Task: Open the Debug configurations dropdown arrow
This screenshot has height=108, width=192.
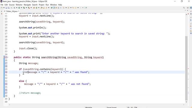Action: (17, 8)
